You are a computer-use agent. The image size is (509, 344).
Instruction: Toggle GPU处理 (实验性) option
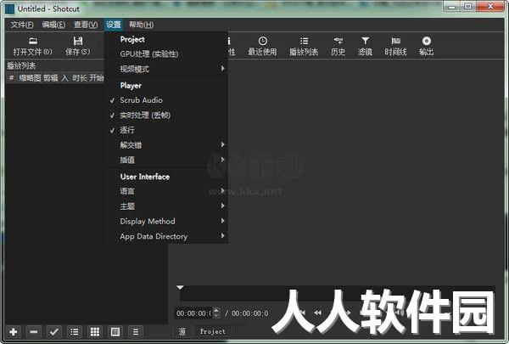pyautogui.click(x=167, y=54)
